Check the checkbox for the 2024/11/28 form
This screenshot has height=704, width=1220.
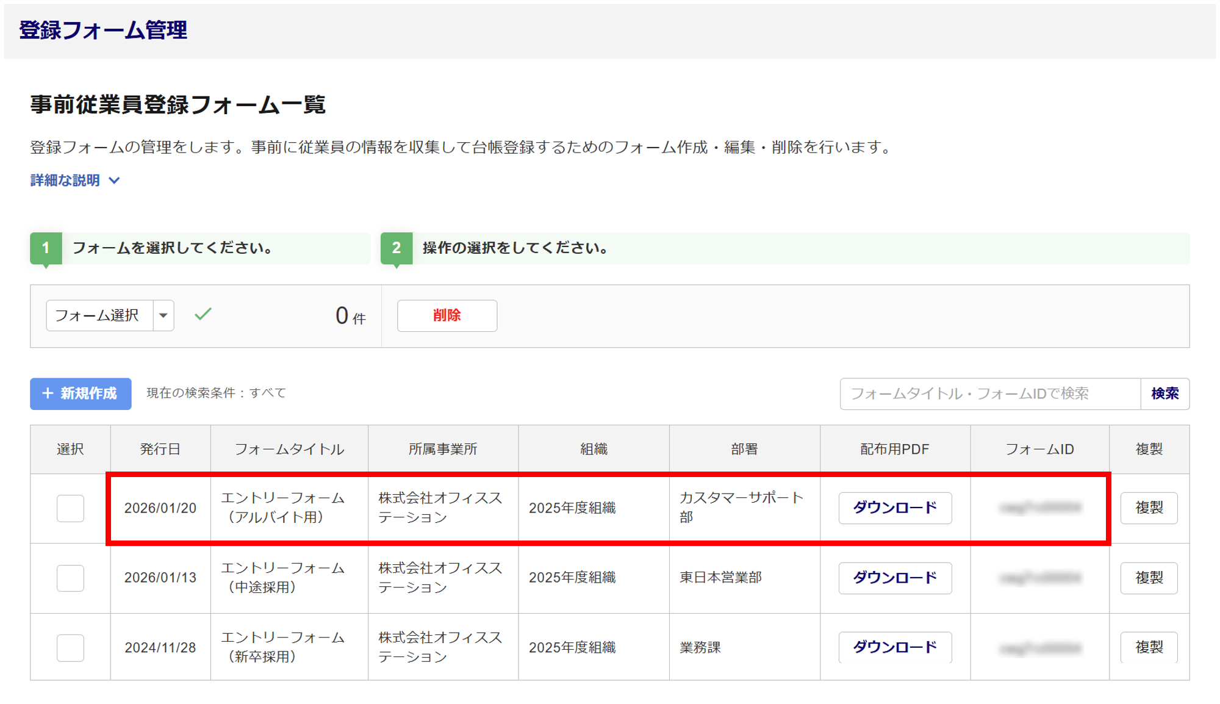click(x=70, y=647)
